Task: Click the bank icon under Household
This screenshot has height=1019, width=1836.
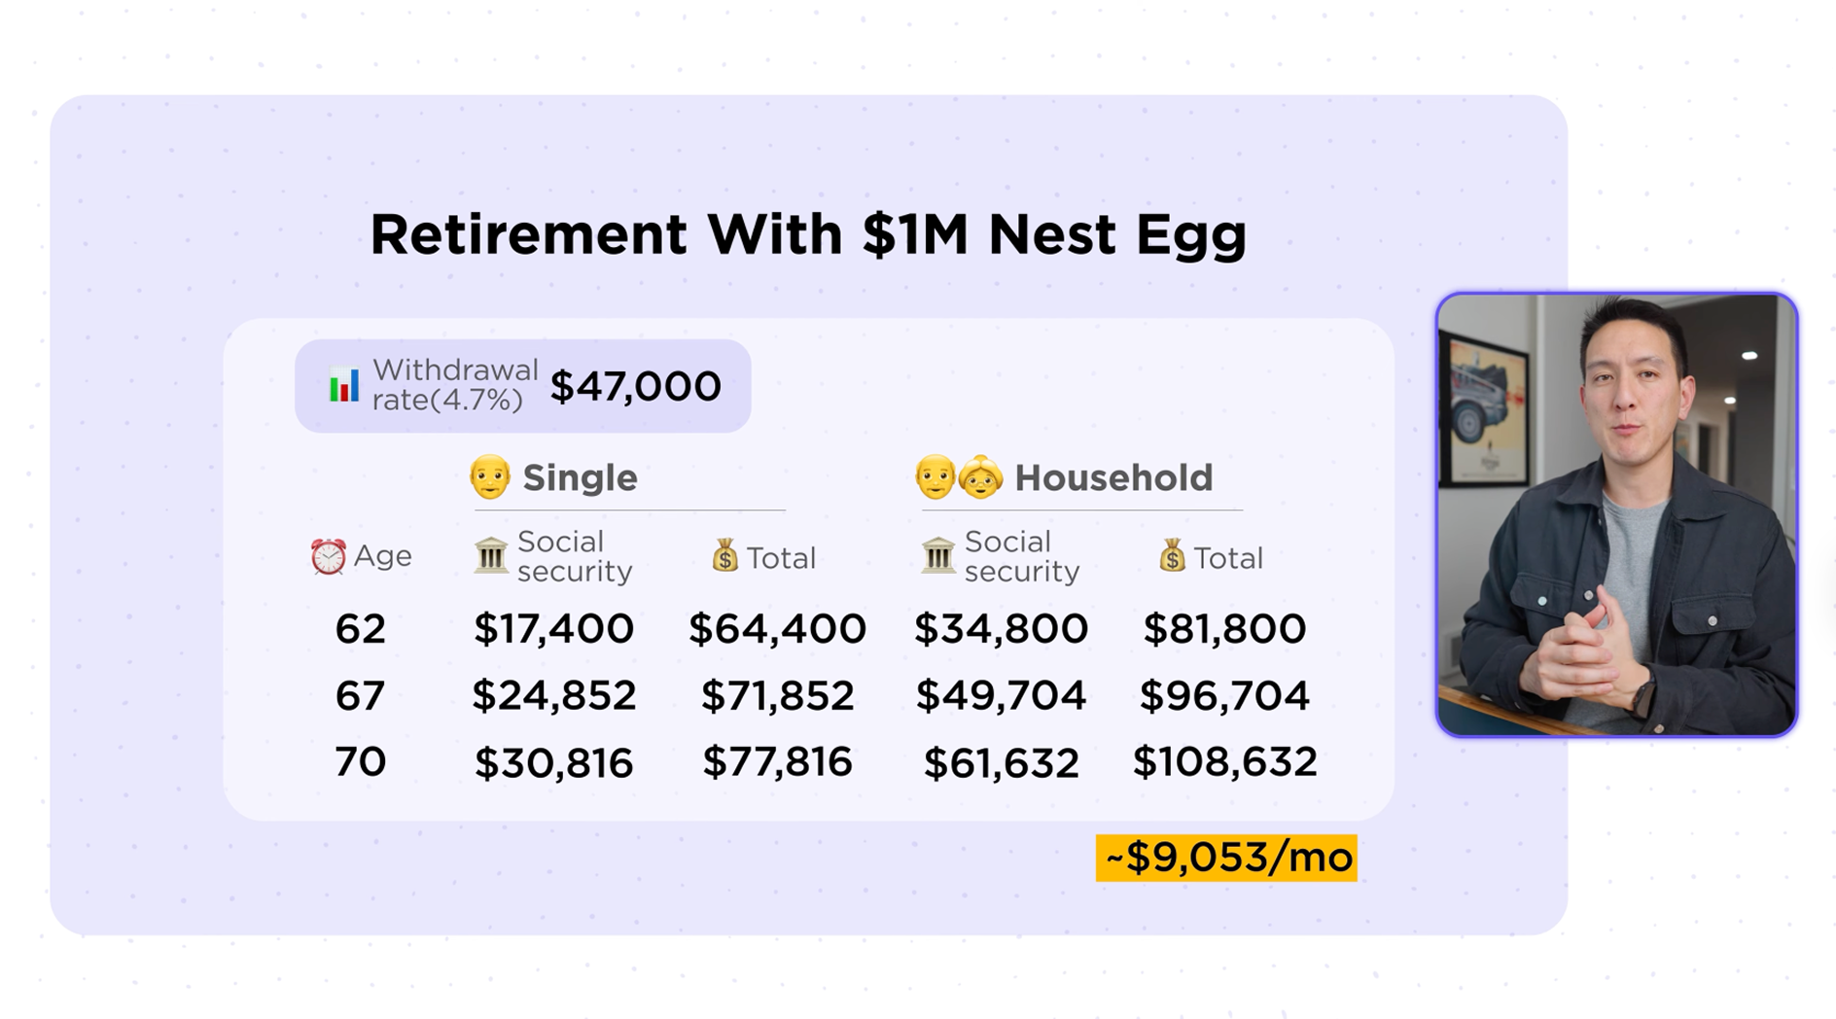Action: point(938,556)
